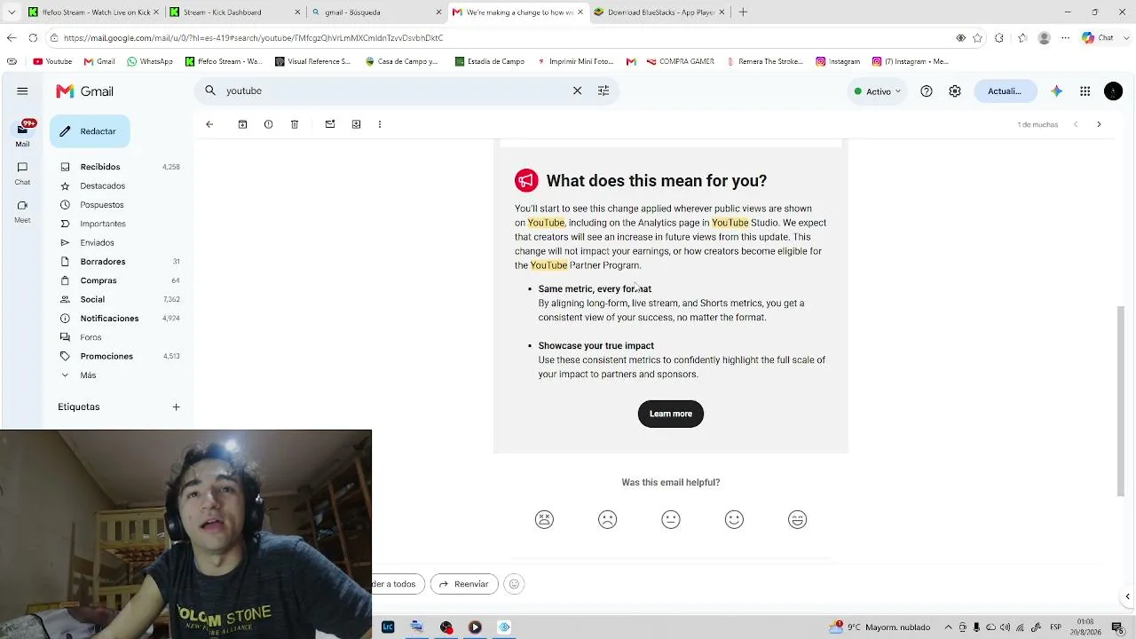Expand the side panel arrow
Screen dimensions: 1136x639
click(x=1128, y=596)
